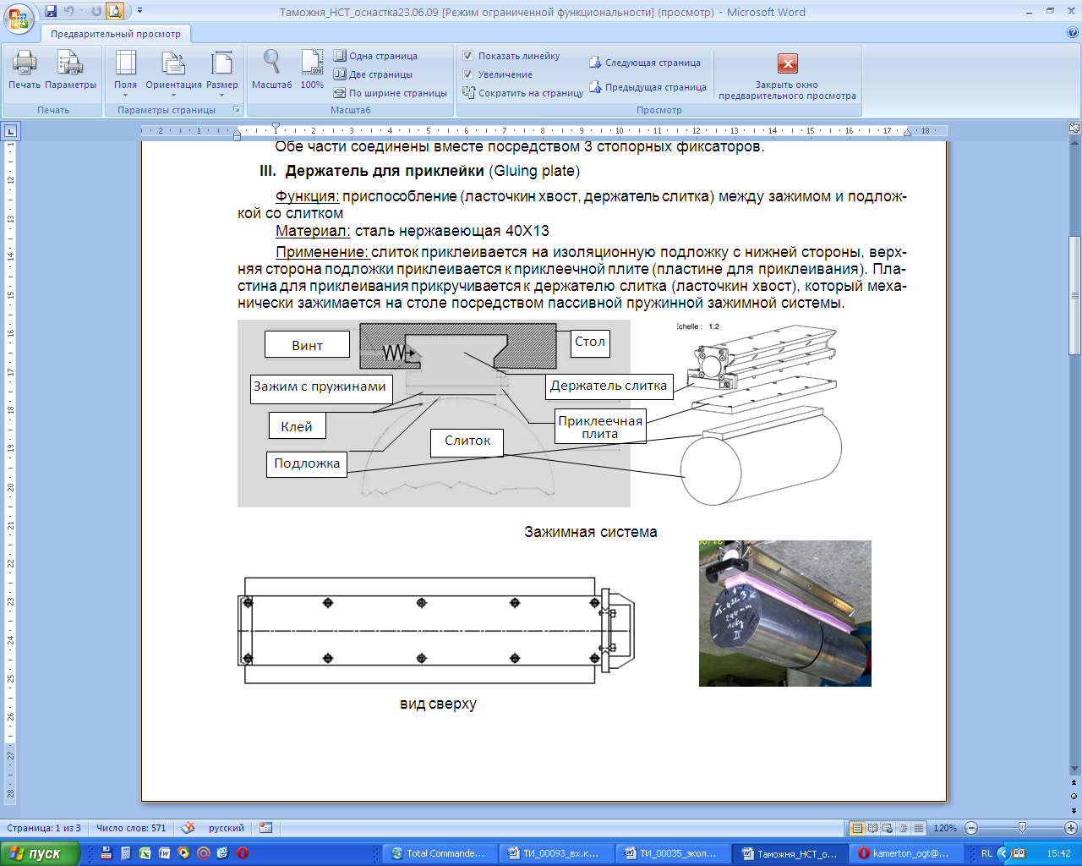Viewport: 1082px width, 866px height.
Task: Toggle the Print Preview quick access icon
Action: point(115,12)
